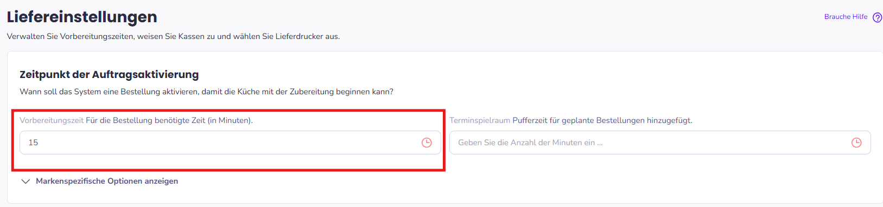Click the clock icon in Terminspielraum field

856,143
